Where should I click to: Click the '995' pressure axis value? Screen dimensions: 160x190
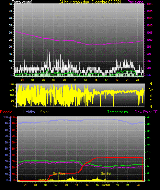coord(149,47)
